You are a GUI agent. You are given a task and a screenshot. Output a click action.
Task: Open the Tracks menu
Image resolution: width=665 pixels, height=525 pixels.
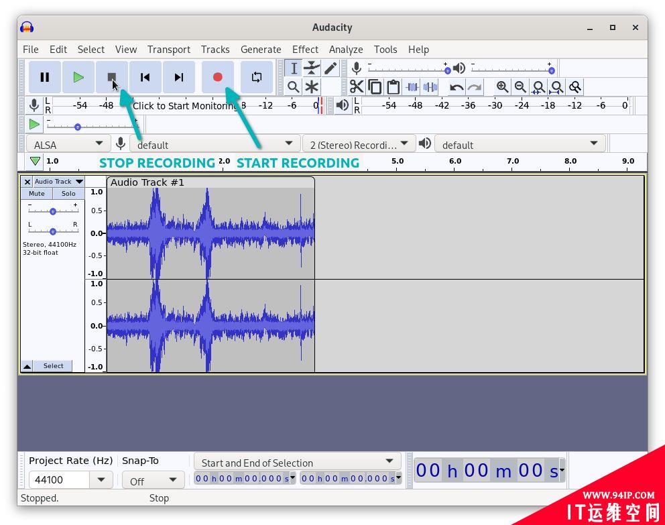215,50
